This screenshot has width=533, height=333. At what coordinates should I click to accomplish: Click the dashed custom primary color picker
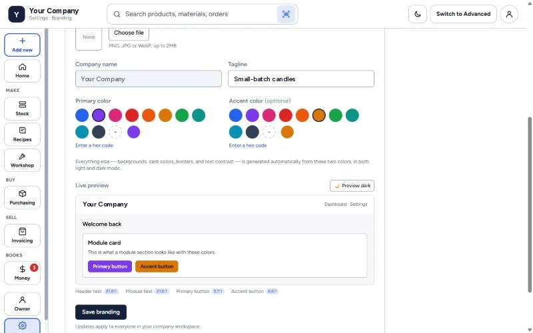pyautogui.click(x=115, y=132)
